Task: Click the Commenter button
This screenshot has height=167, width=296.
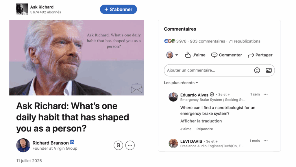Action: (x=226, y=55)
